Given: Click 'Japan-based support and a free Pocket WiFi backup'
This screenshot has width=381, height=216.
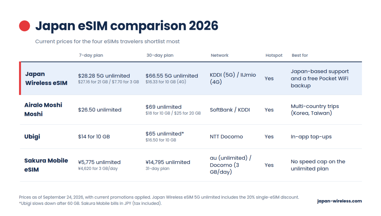Looking at the screenshot, I should [320, 78].
